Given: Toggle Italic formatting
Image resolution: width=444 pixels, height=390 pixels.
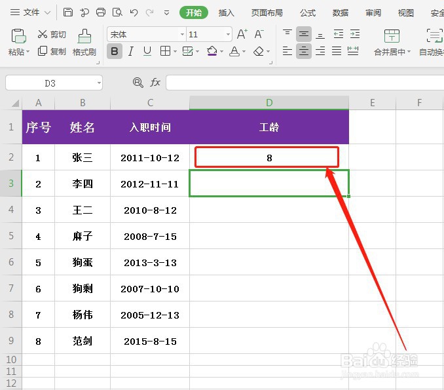Looking at the screenshot, I should [x=130, y=51].
